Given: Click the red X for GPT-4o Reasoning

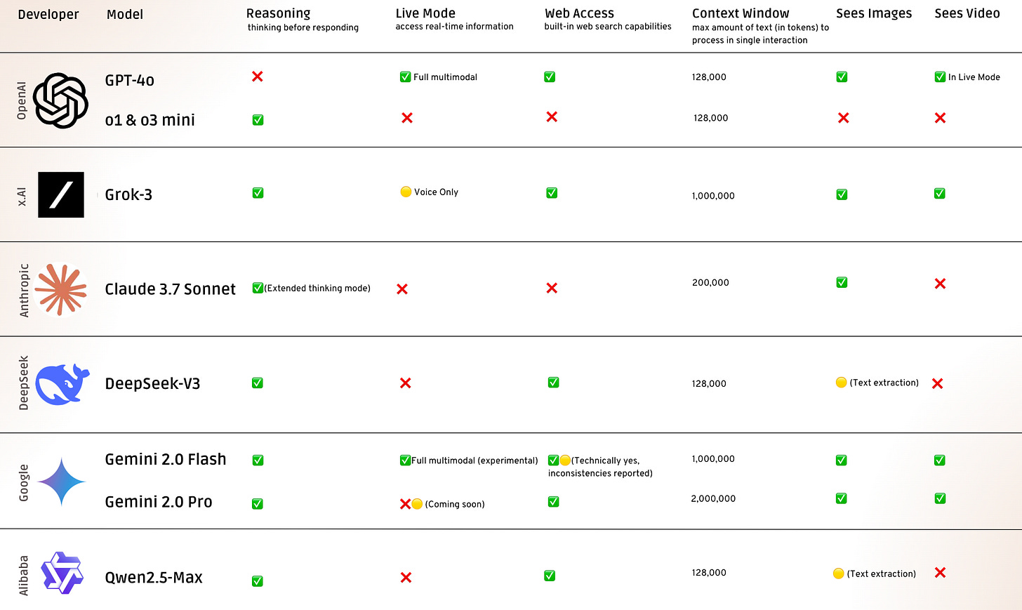Looking at the screenshot, I should (258, 76).
